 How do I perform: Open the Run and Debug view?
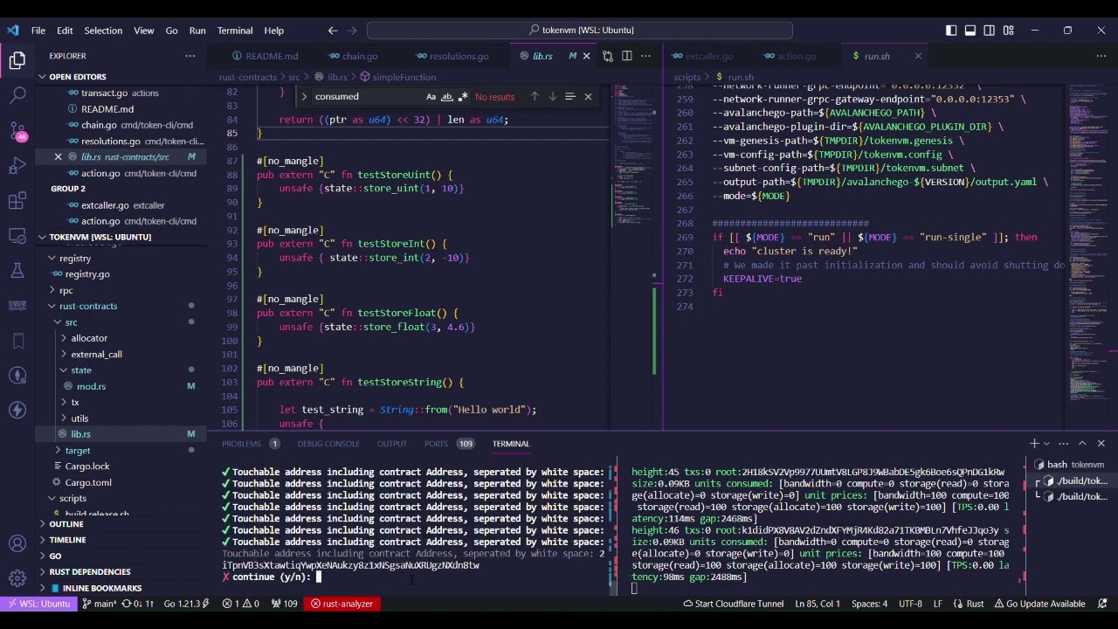pyautogui.click(x=17, y=166)
